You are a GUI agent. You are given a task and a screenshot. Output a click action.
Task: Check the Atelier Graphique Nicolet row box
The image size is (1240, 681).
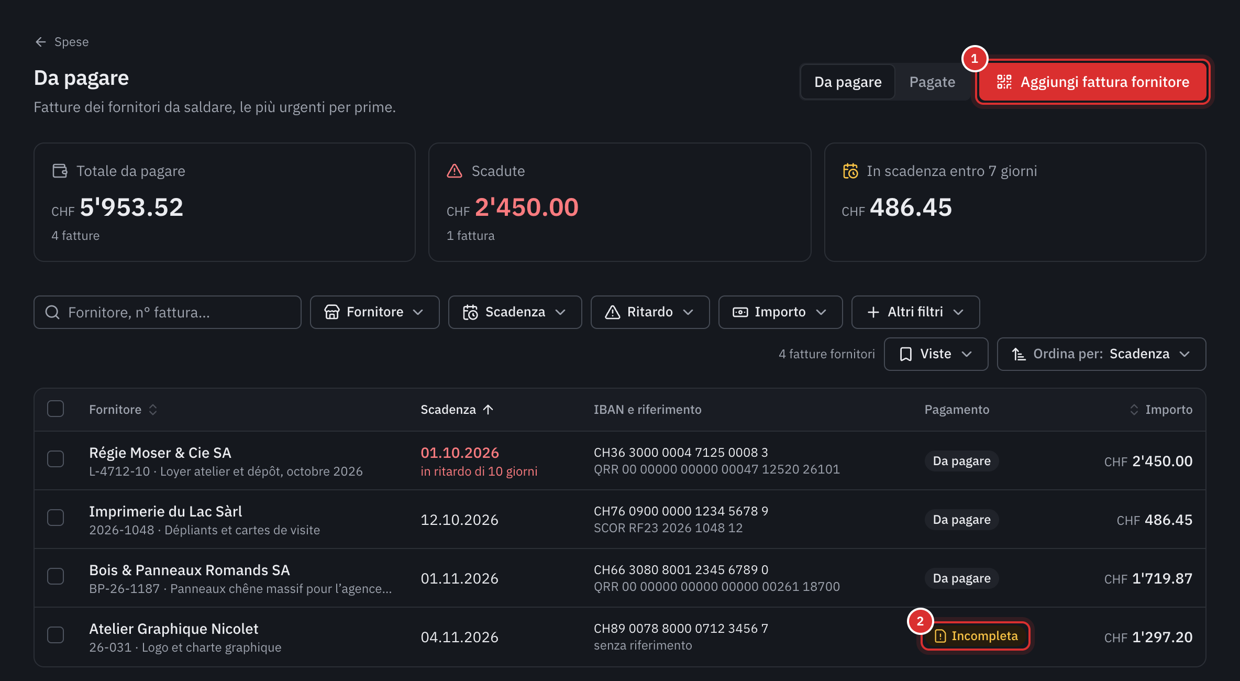[x=56, y=635]
